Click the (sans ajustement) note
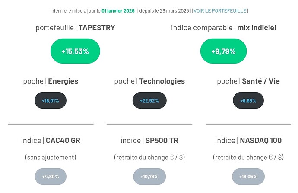The height and width of the screenshot is (193, 298). [51, 157]
